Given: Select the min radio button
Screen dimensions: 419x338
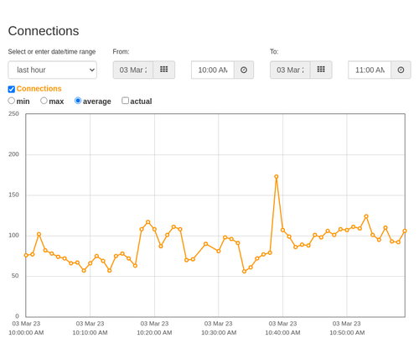Looking at the screenshot, I should coord(12,101).
